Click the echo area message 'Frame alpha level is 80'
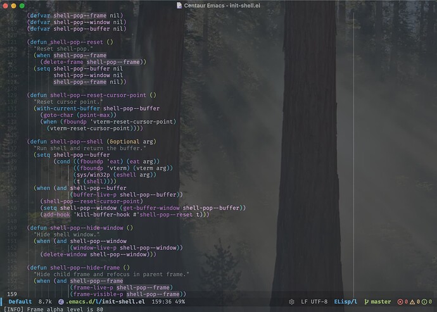437x312 pixels. [x=65, y=309]
